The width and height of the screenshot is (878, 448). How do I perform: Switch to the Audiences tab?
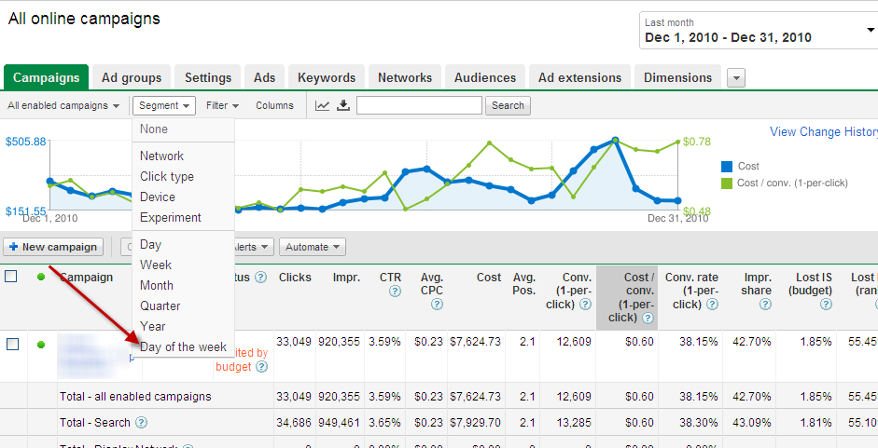coord(485,77)
